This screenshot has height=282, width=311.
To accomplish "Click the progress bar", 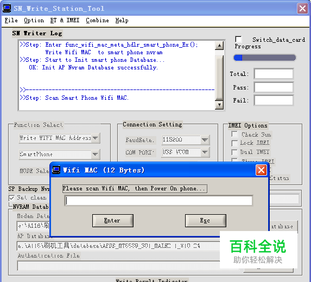I will [265, 57].
